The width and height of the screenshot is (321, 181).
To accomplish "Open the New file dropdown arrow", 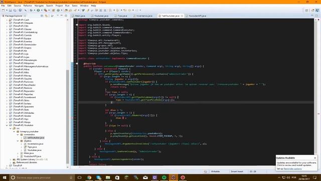I will point(7,10).
